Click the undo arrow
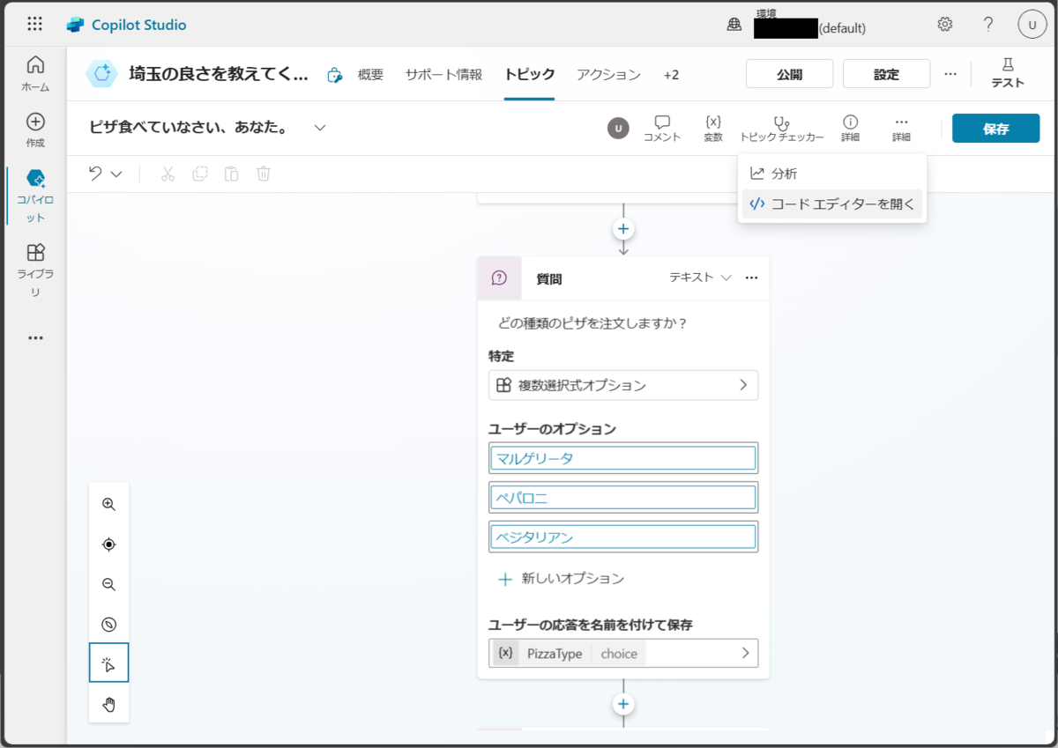The height and width of the screenshot is (748, 1058). (95, 174)
